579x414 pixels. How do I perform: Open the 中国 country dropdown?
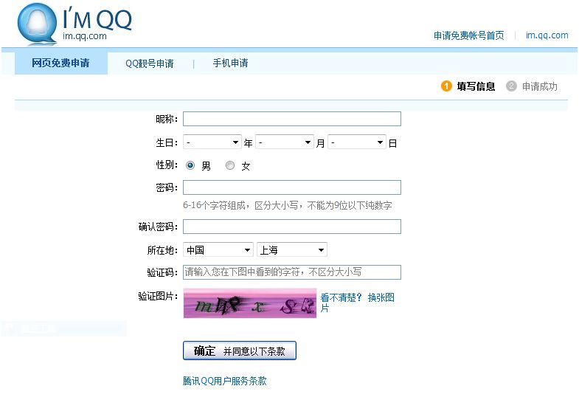218,250
